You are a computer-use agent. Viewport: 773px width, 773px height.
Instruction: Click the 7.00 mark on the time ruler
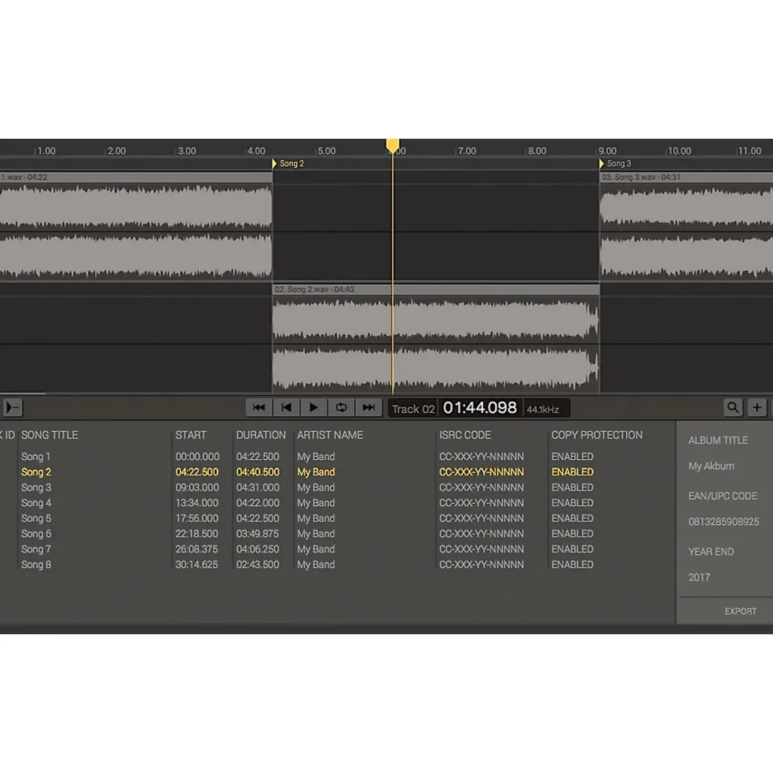(467, 151)
